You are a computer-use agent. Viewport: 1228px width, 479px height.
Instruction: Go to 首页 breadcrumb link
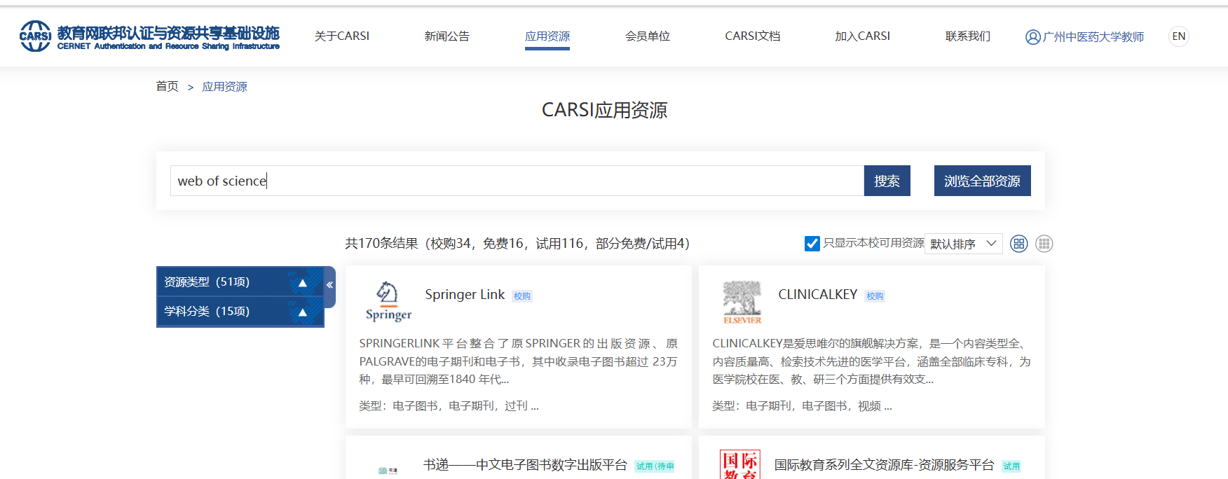[167, 86]
